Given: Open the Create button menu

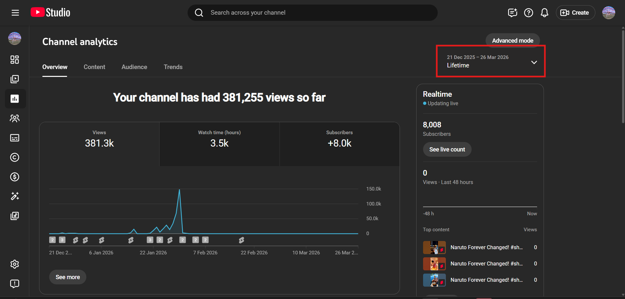Looking at the screenshot, I should click(x=575, y=13).
